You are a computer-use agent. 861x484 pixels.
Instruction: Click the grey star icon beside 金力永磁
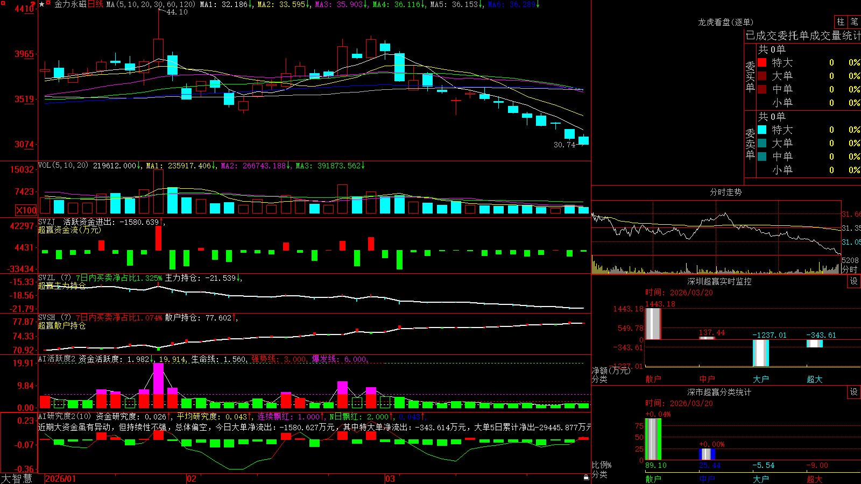(42, 4)
